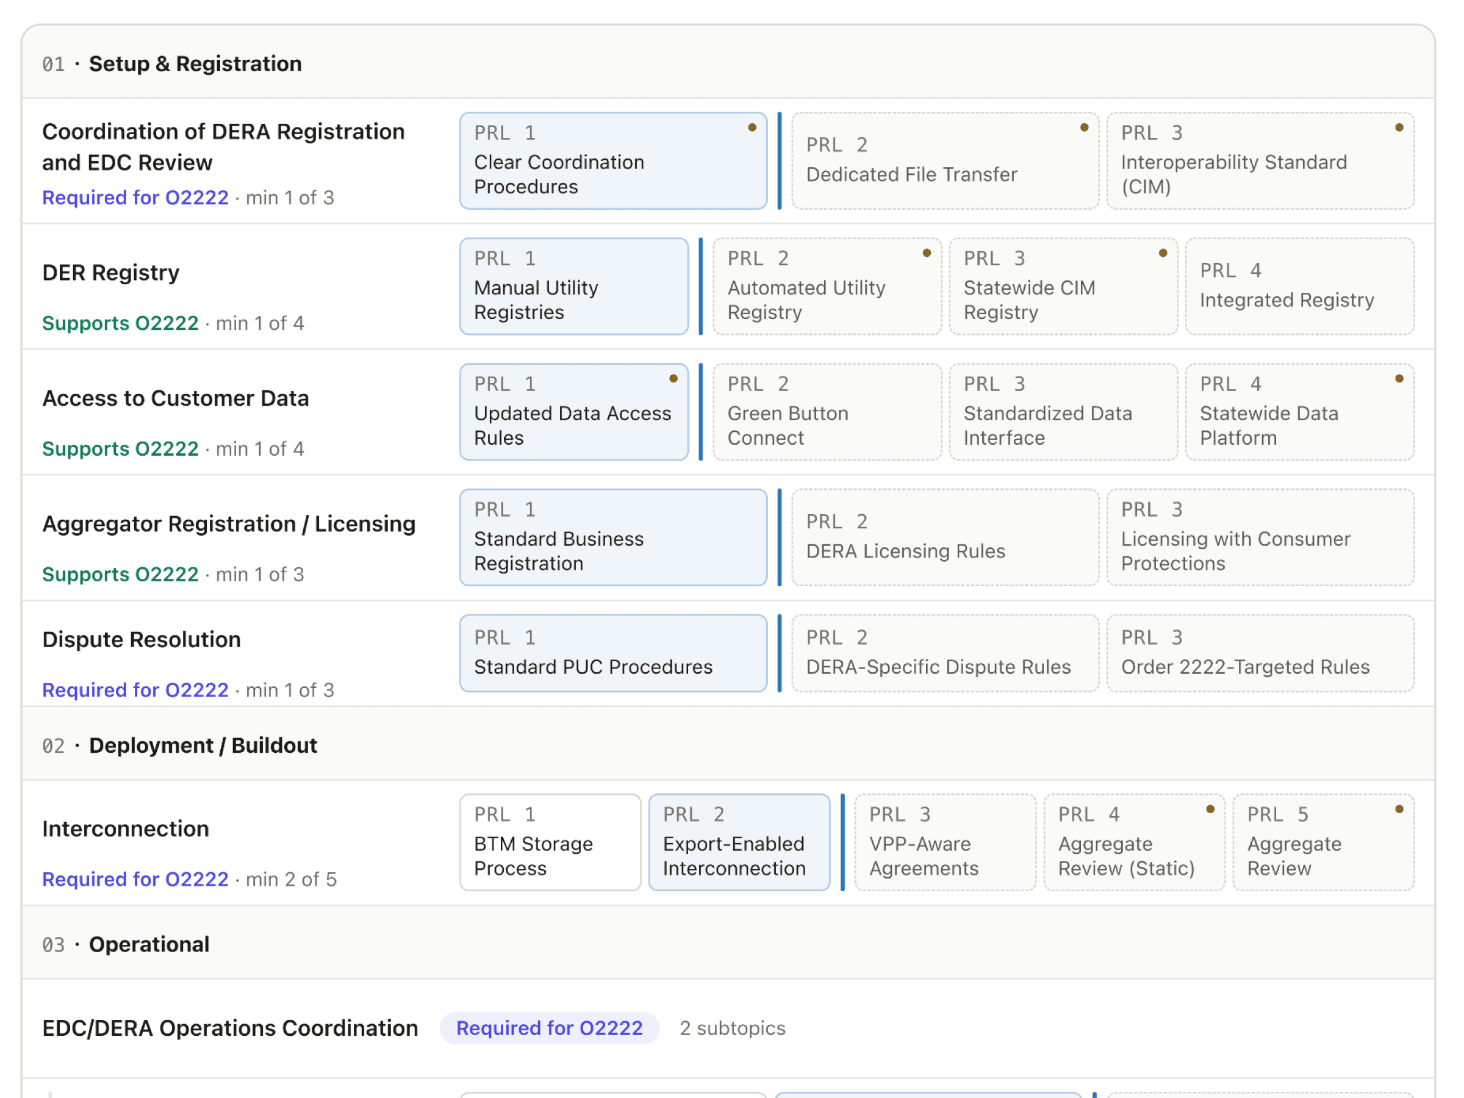
Task: Select the DERA Licensing Rules card
Action: tap(944, 537)
